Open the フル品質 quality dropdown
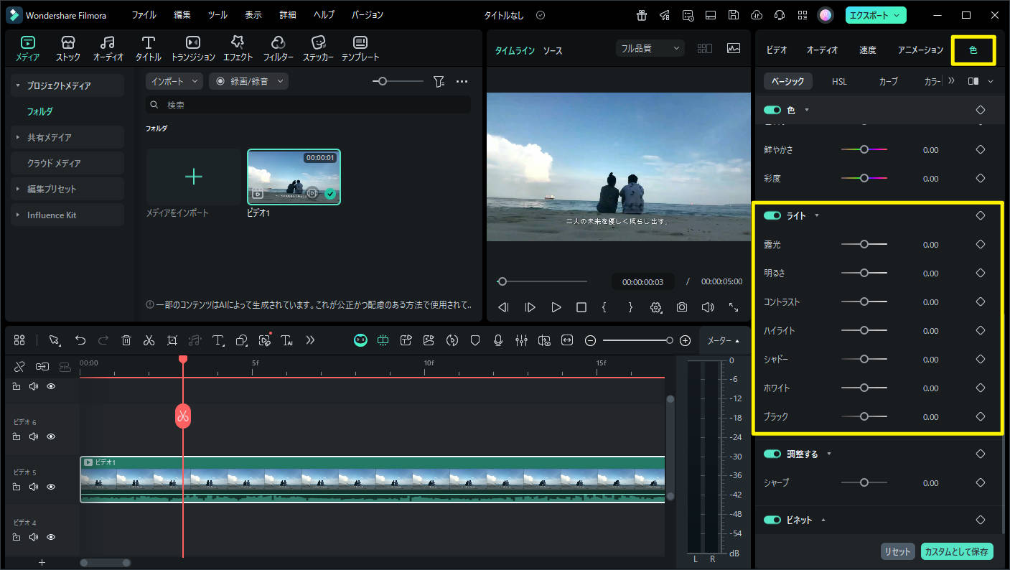 (x=650, y=49)
